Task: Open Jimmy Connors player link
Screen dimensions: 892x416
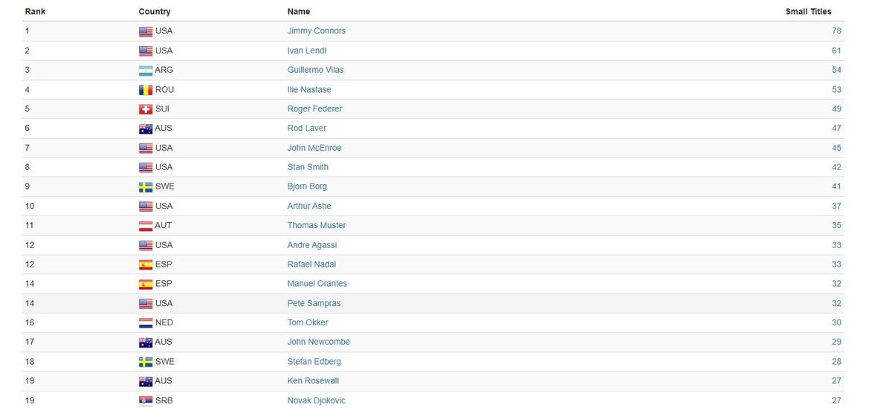Action: click(317, 31)
